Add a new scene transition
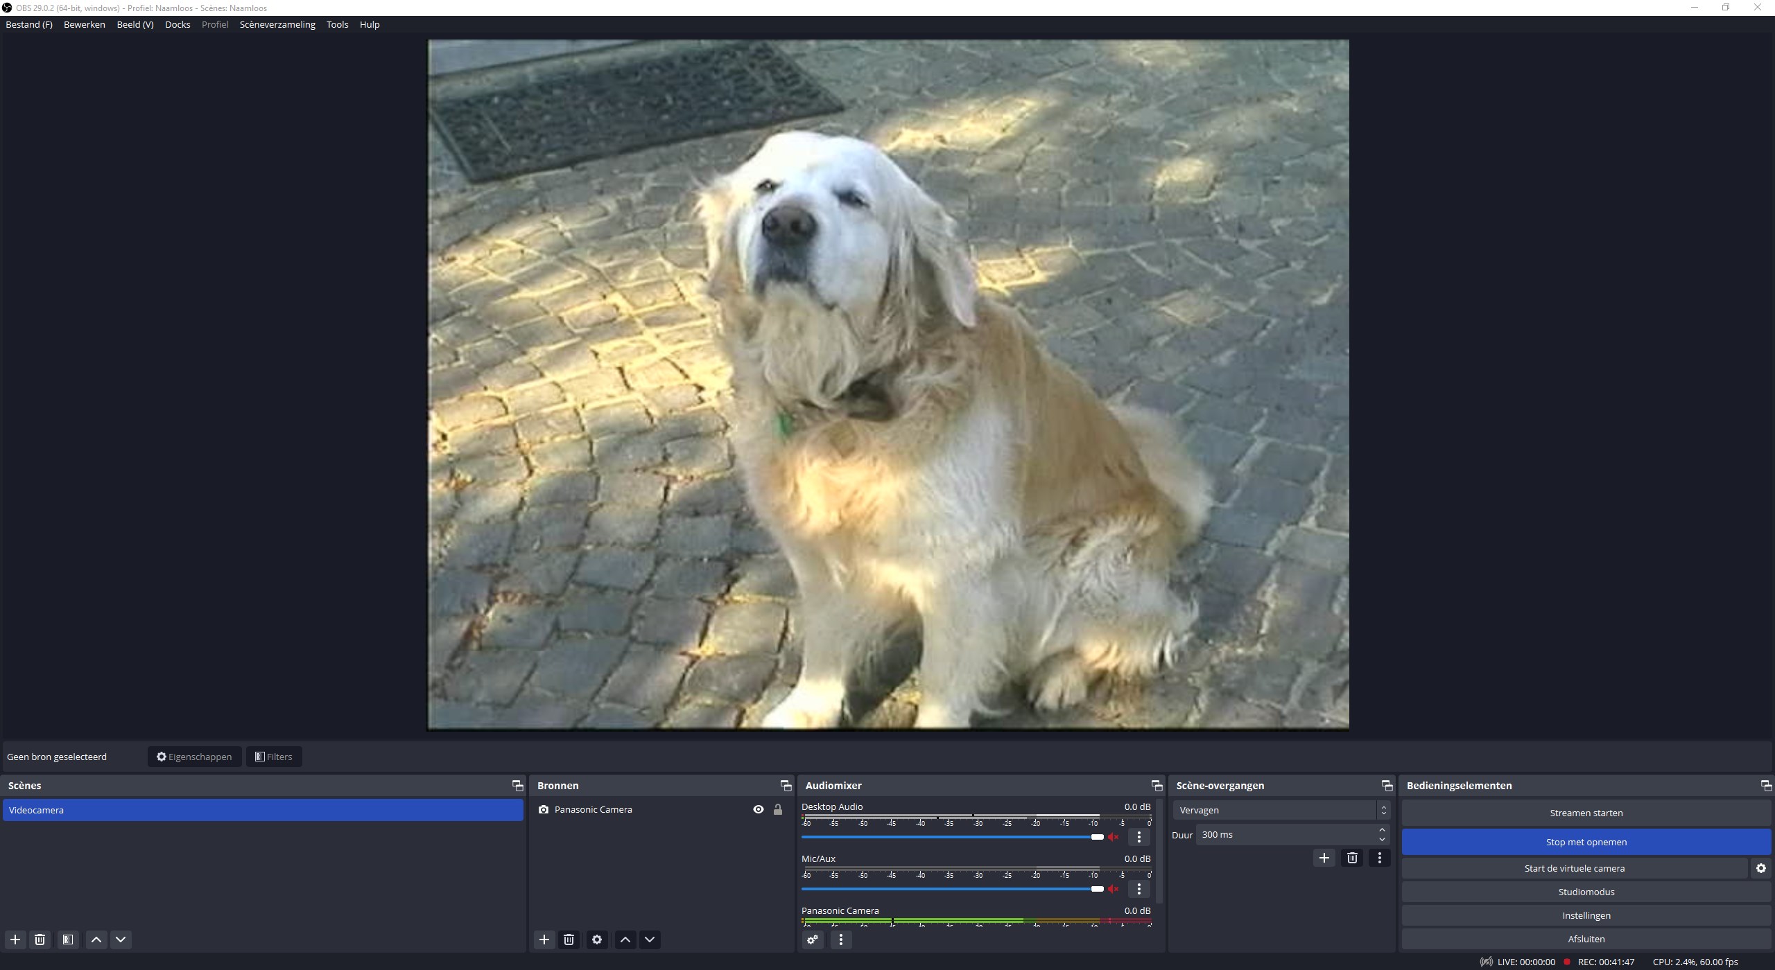Screen dimensions: 1775x970 point(1324,858)
